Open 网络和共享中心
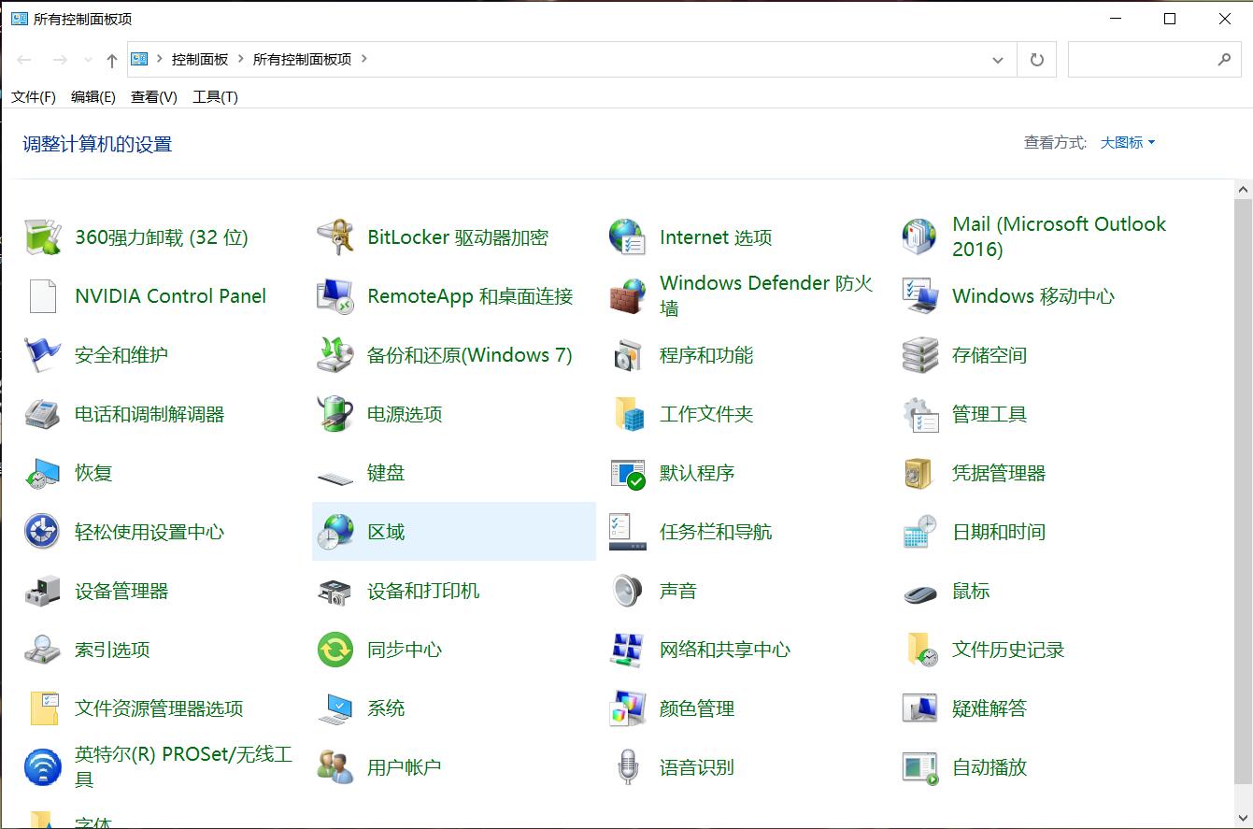Screen dimensions: 1253x829 point(724,650)
